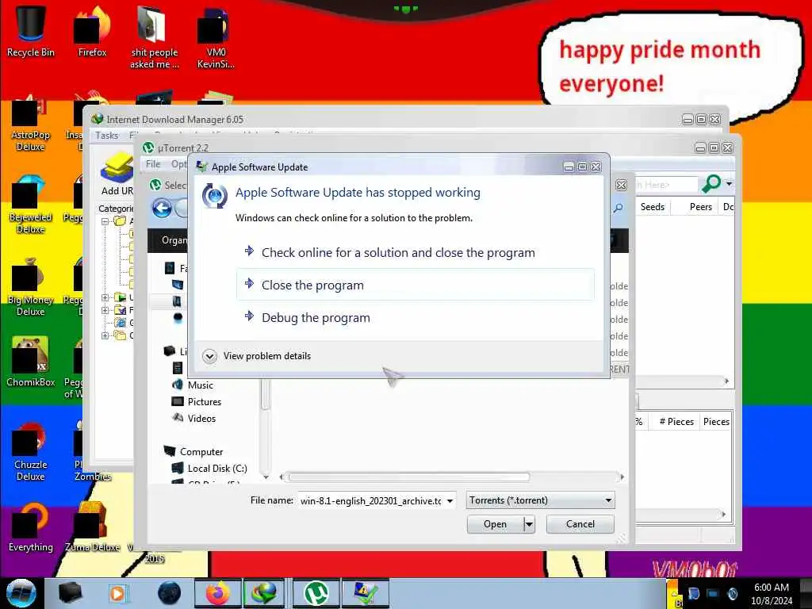Screen dimensions: 812x609
Task: Click the network tray icon
Action: click(x=713, y=593)
